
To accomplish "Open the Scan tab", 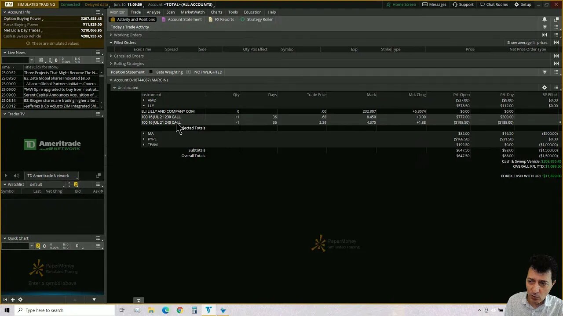I will pos(171,12).
